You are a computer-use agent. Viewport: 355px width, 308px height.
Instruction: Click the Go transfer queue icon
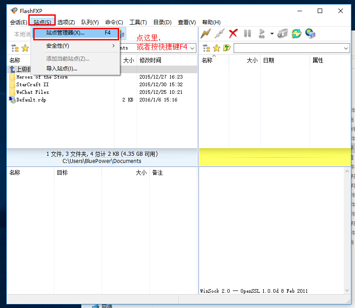click(x=262, y=34)
